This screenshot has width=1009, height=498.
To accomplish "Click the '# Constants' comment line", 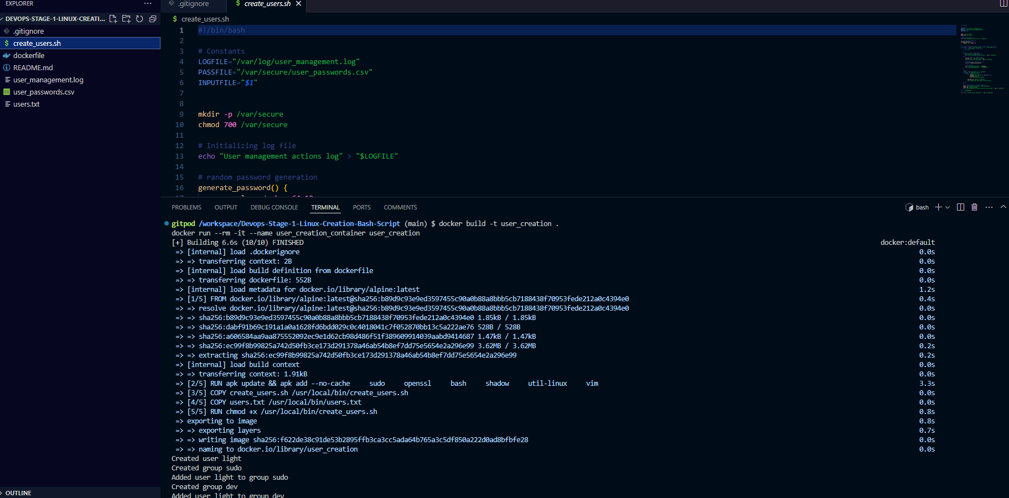I will tap(221, 51).
